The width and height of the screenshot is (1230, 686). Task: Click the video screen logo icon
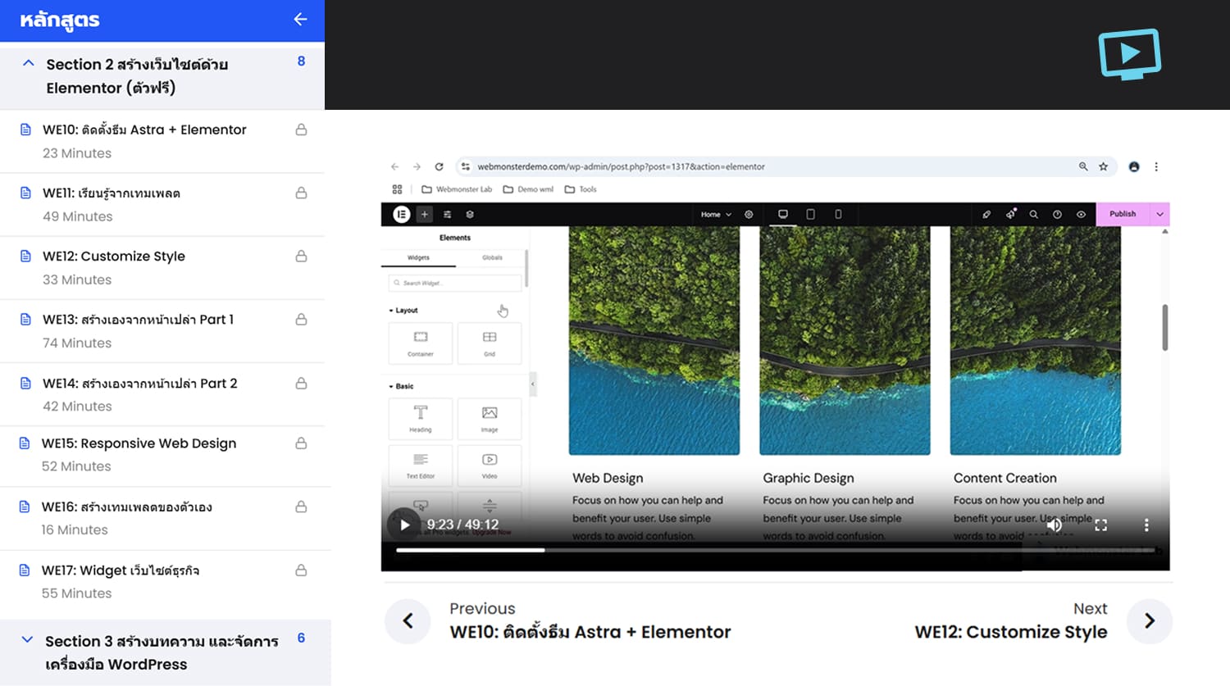[x=1130, y=54]
